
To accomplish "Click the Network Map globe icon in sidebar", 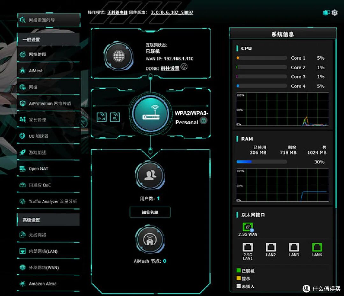I will tap(23, 54).
